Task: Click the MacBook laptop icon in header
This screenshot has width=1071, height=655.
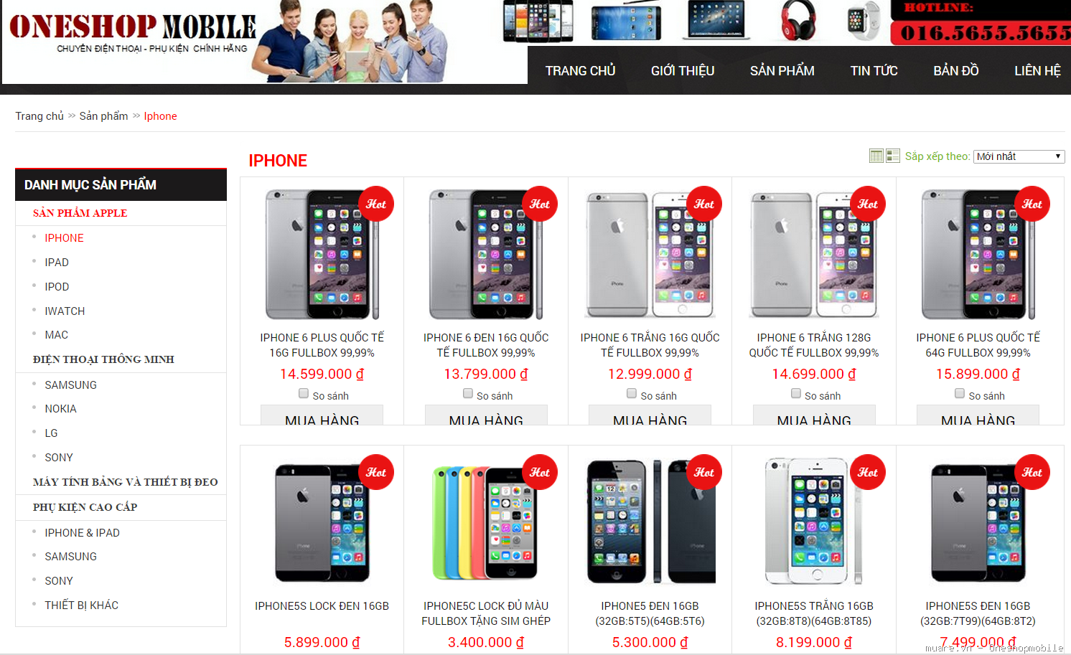Action: point(718,20)
